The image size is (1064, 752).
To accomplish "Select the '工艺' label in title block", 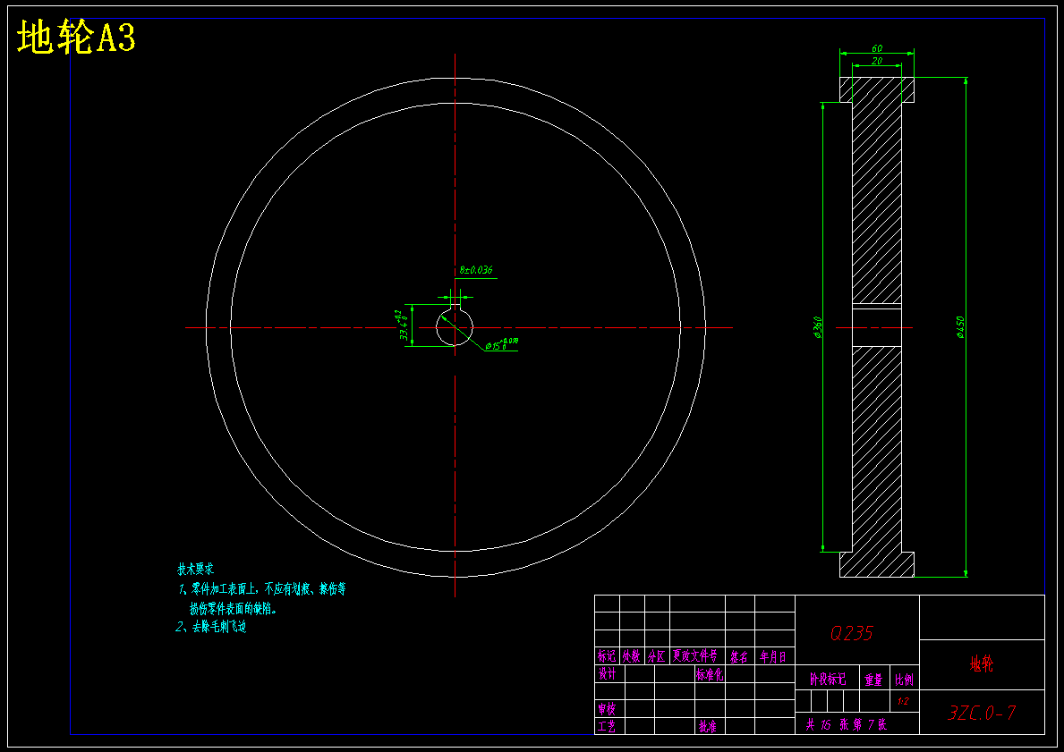I will (607, 726).
